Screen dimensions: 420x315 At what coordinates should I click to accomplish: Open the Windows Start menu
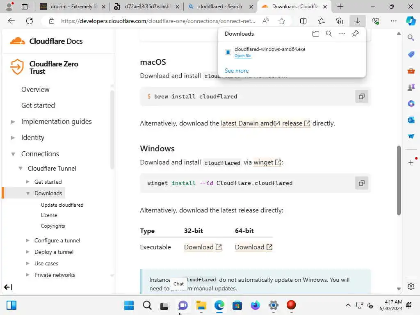[x=129, y=305]
